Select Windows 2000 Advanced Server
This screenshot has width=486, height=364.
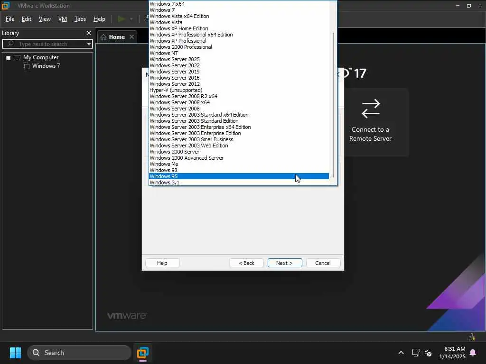[239, 158]
